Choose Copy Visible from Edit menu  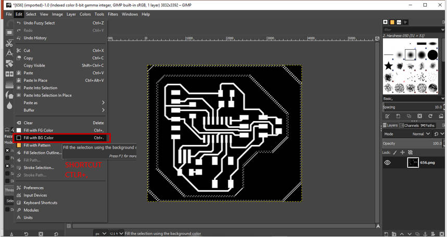61,65
